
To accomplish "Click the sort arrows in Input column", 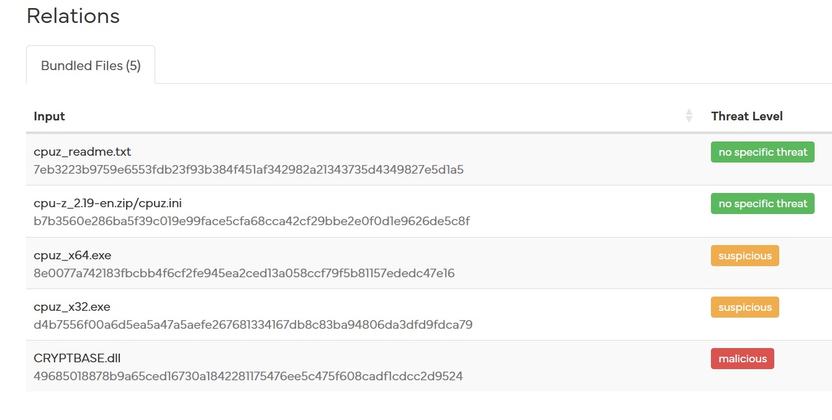I will click(x=689, y=116).
